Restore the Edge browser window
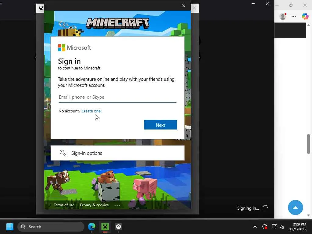This screenshot has width=312, height=234. pyautogui.click(x=291, y=5)
